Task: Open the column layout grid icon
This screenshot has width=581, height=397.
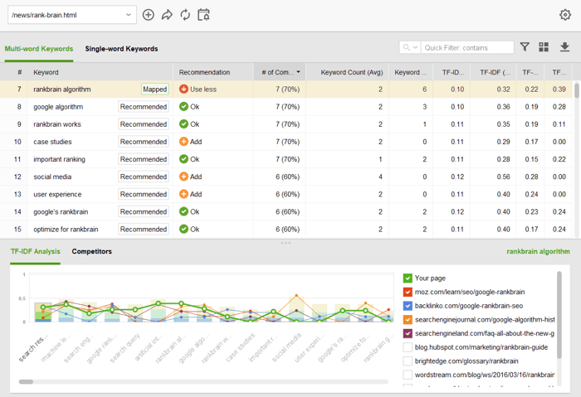Action: (x=544, y=48)
